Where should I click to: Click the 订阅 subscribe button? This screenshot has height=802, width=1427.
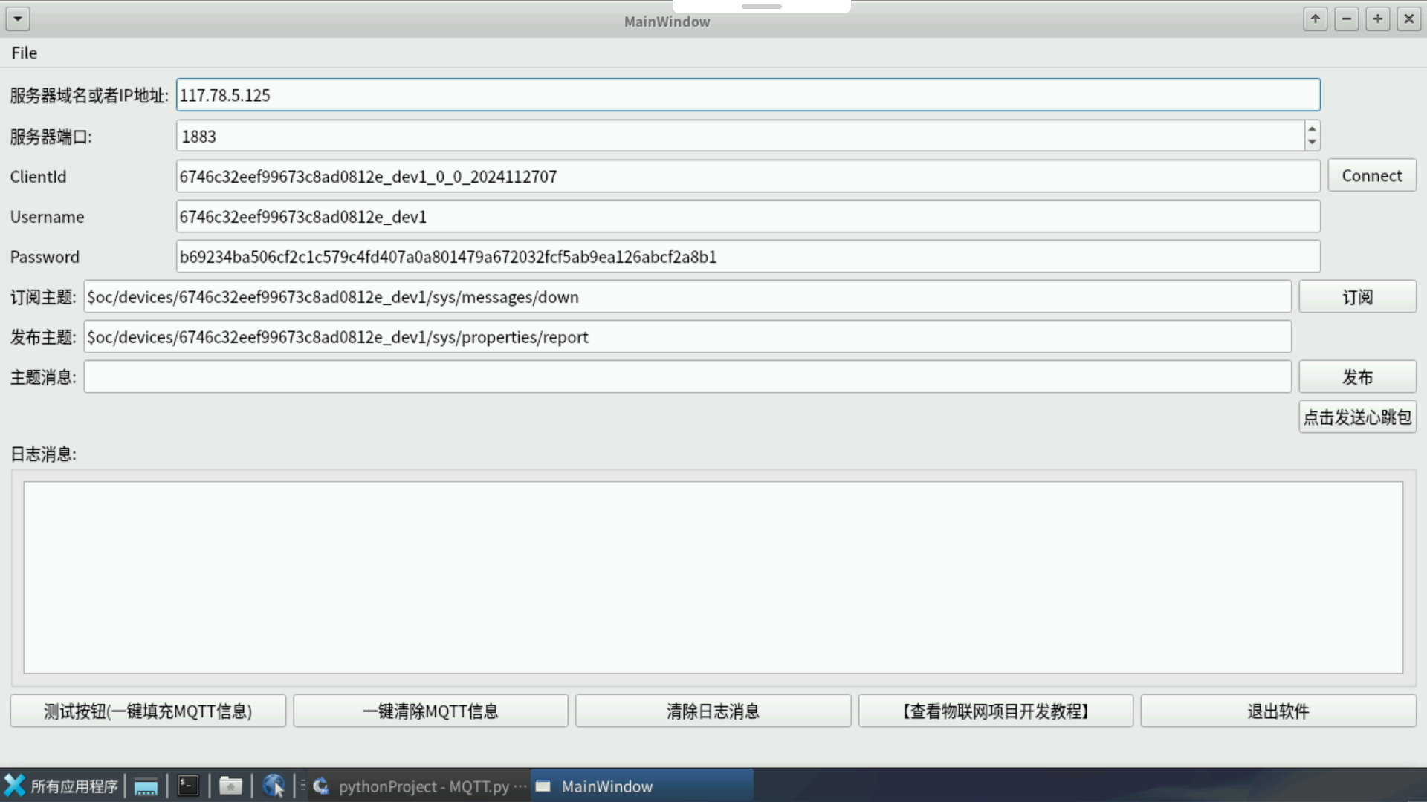pyautogui.click(x=1356, y=297)
